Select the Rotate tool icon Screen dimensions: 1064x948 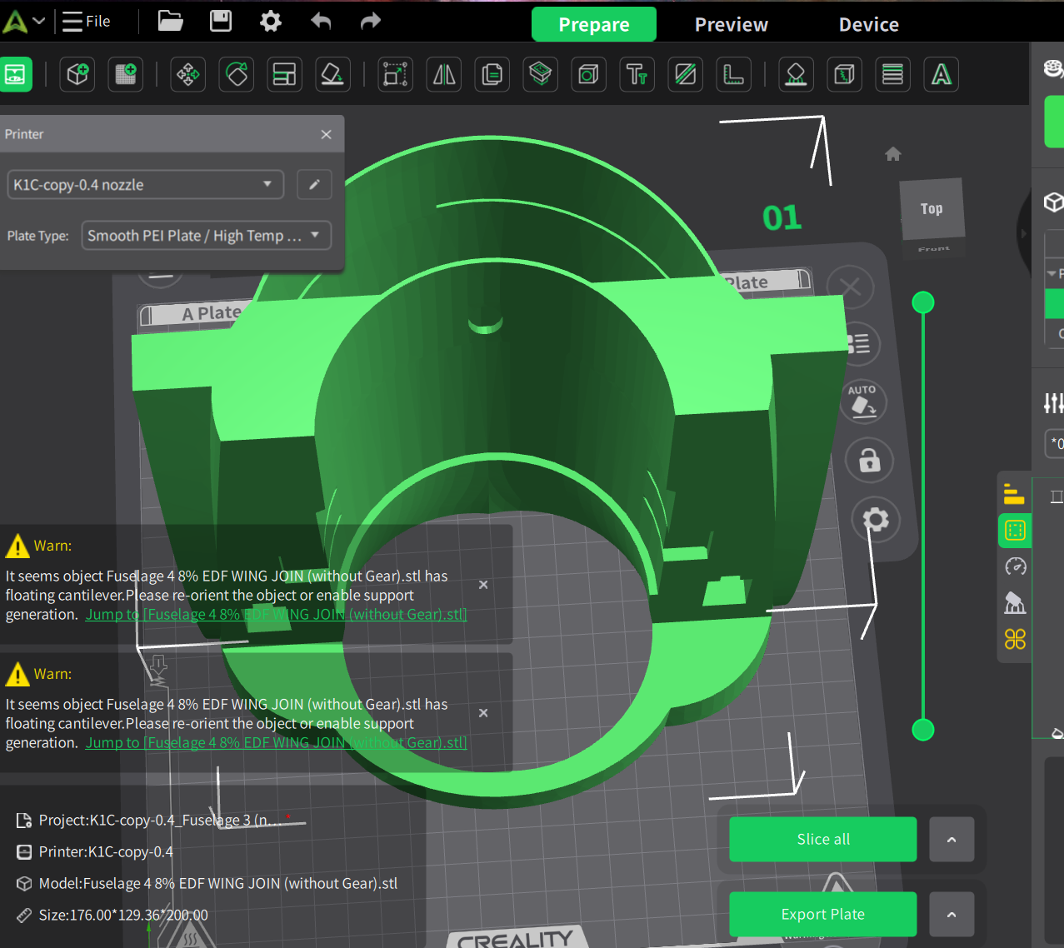pos(237,75)
